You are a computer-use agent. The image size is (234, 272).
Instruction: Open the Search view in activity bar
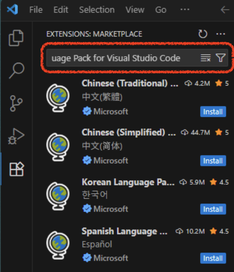point(16,70)
